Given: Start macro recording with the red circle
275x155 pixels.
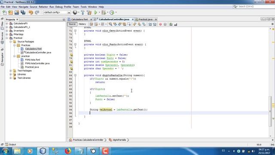Looking at the screenshot, I should click(x=160, y=24).
